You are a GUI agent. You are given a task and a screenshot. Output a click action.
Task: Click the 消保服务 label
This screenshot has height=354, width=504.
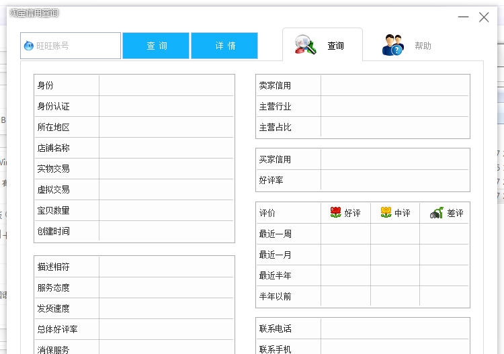click(x=53, y=349)
